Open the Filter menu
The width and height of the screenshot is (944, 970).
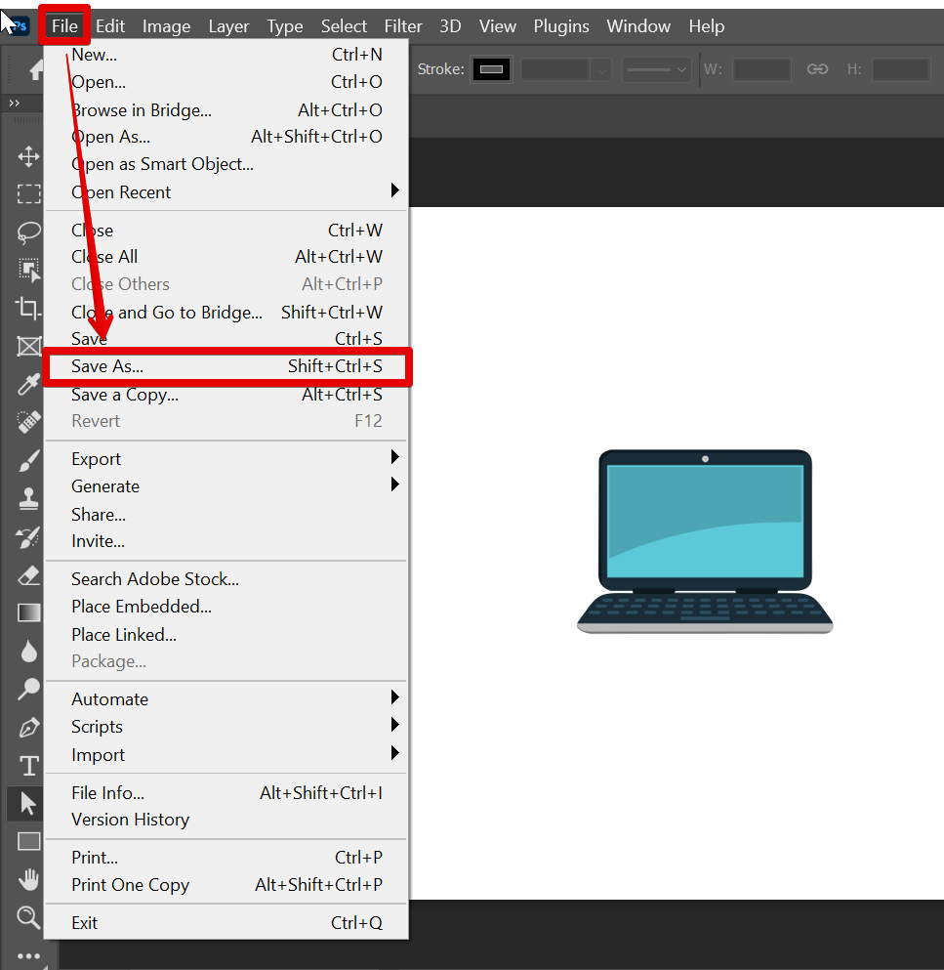click(403, 26)
